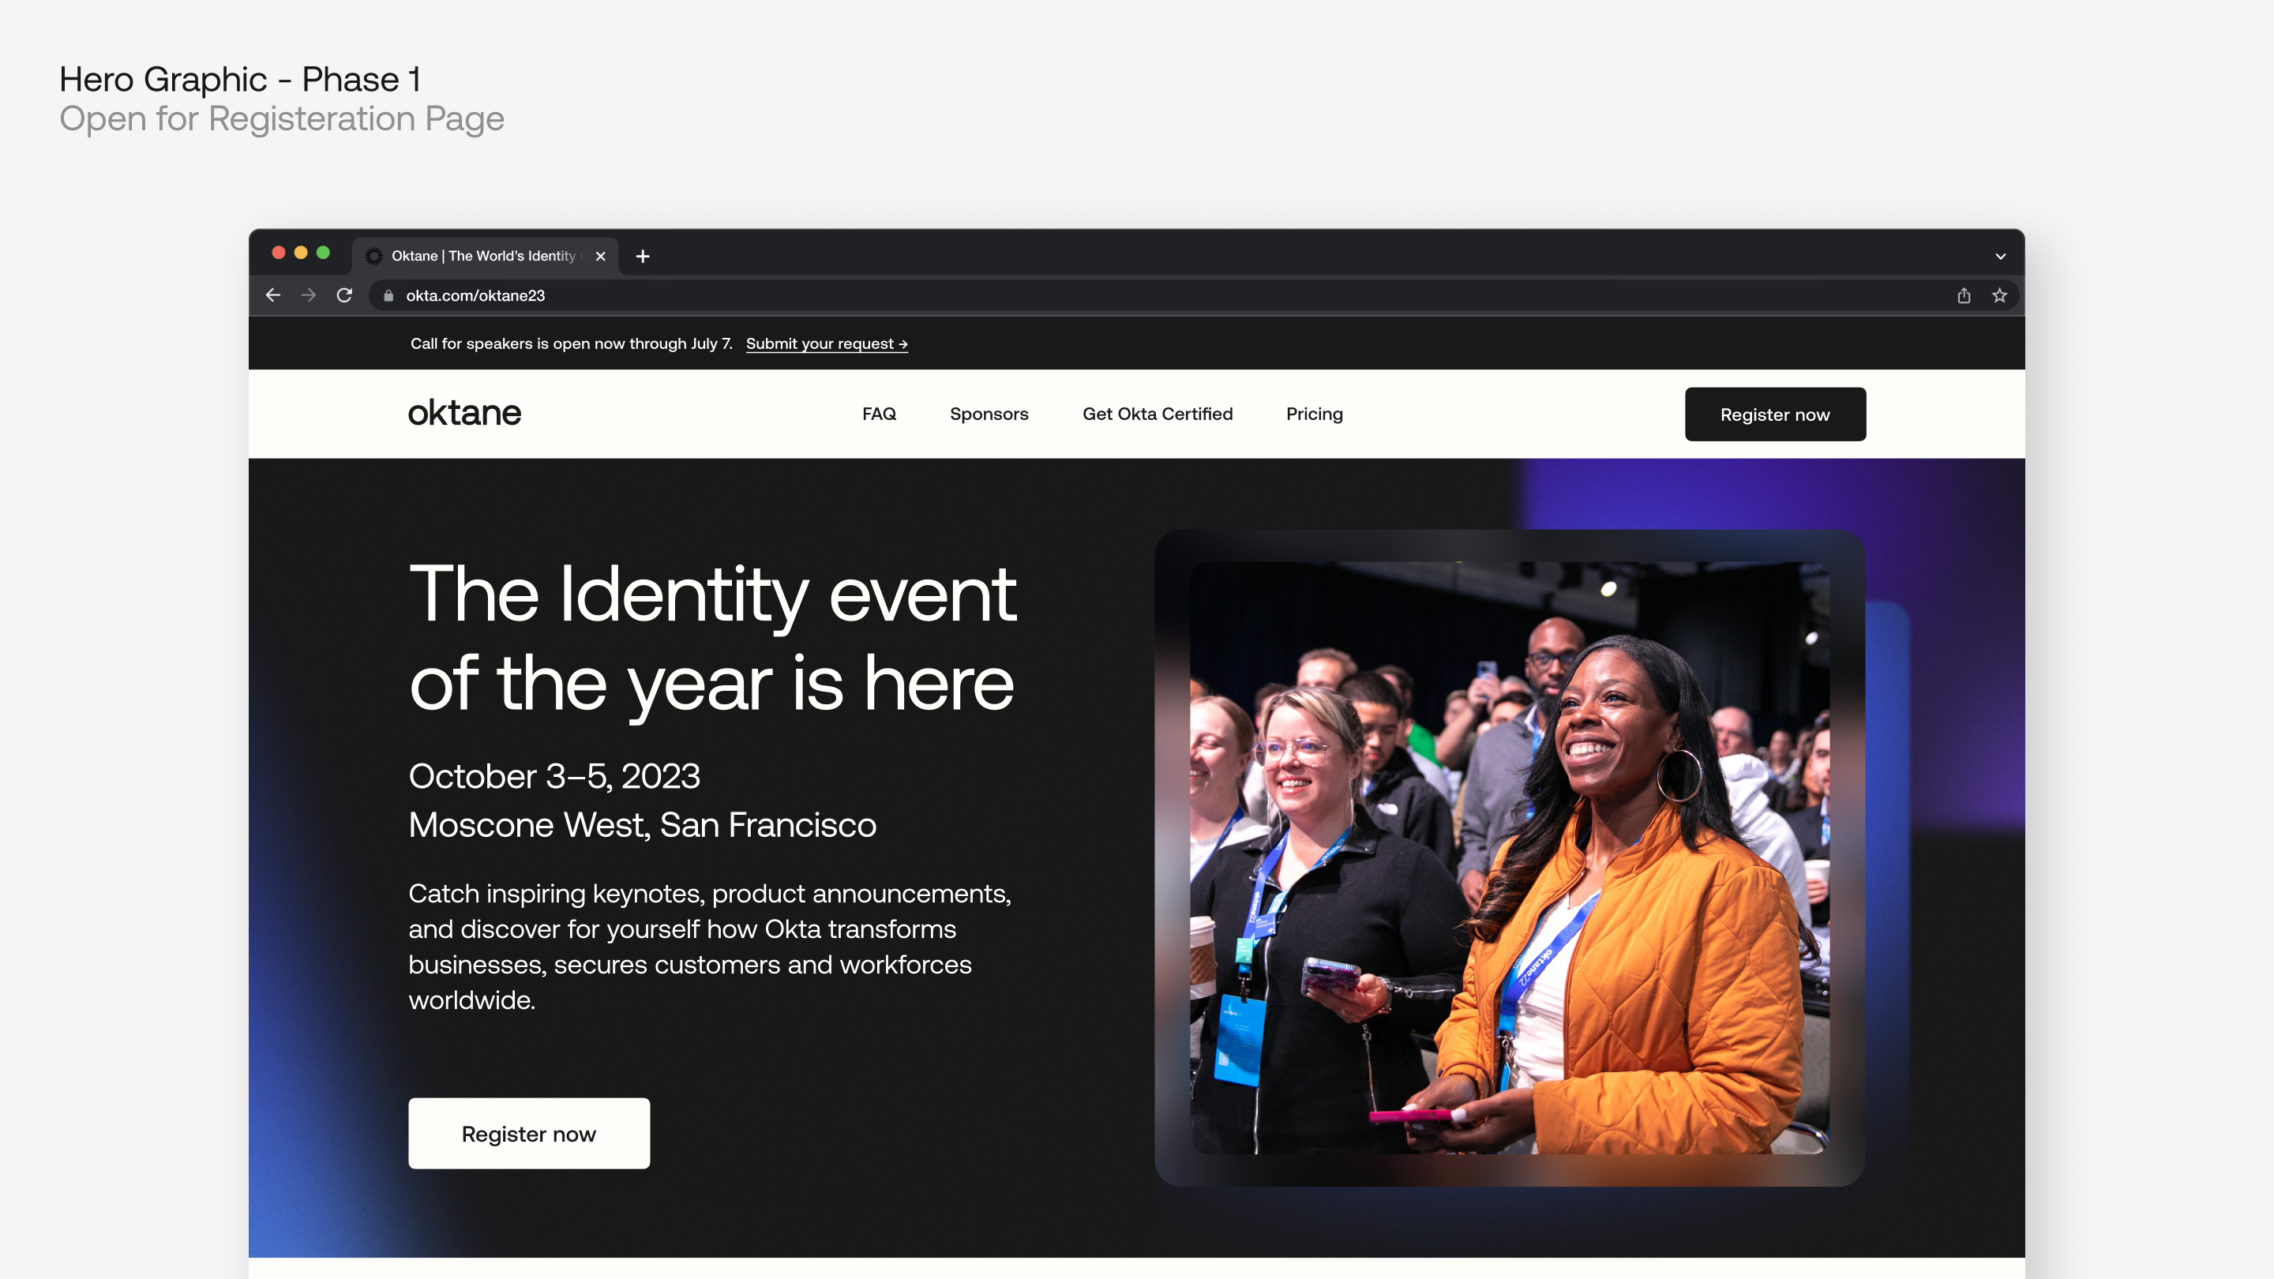Click the lock icon in the address bar
The width and height of the screenshot is (2274, 1279).
tap(388, 296)
